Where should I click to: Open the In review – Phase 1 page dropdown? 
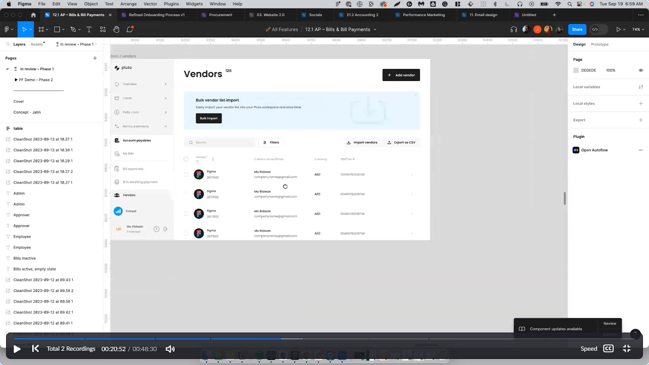click(x=76, y=44)
